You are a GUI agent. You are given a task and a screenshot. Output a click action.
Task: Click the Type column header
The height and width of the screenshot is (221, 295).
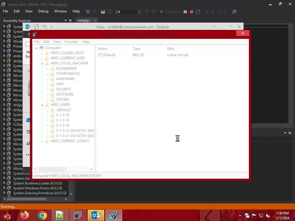136,48
